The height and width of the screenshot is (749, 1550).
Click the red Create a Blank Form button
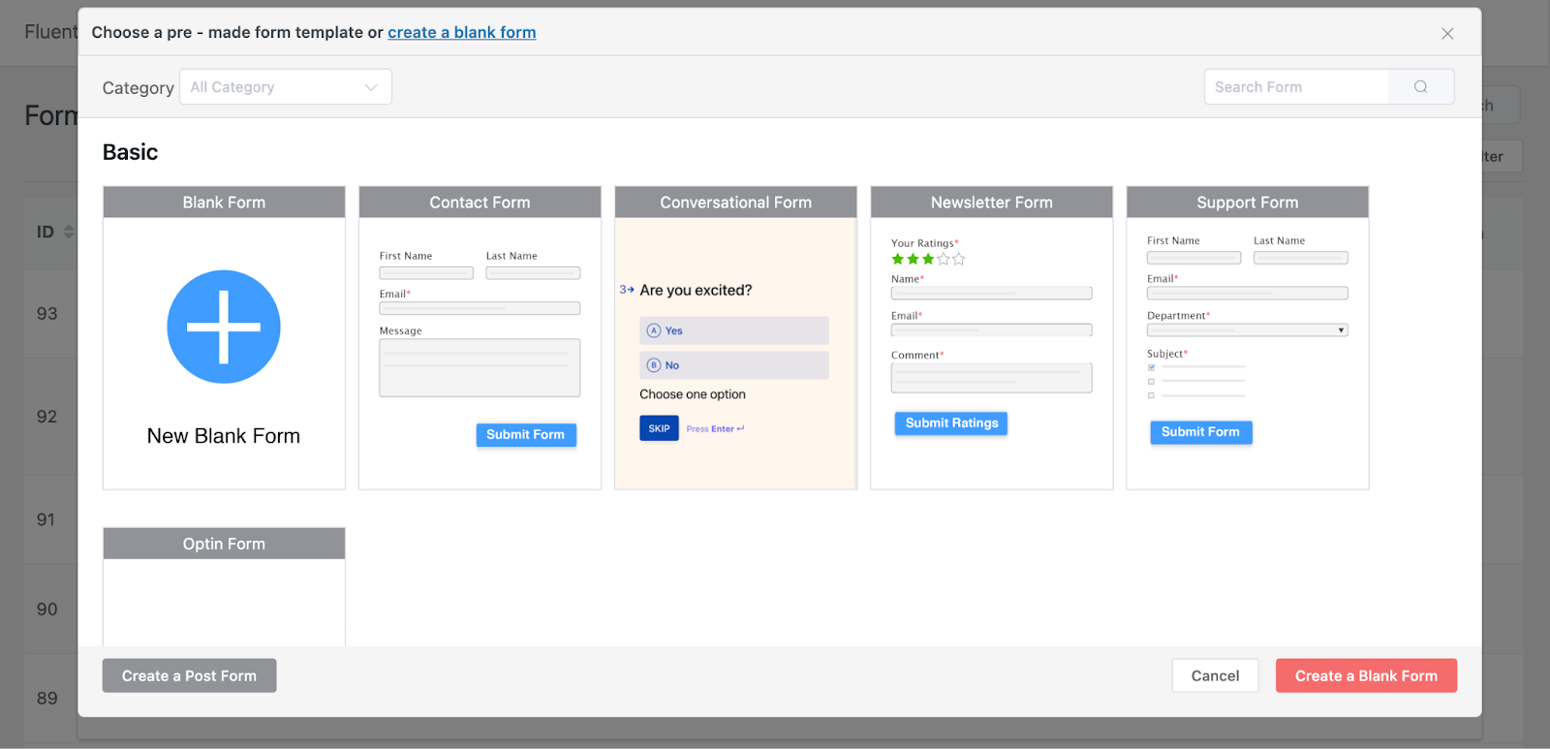(1366, 675)
